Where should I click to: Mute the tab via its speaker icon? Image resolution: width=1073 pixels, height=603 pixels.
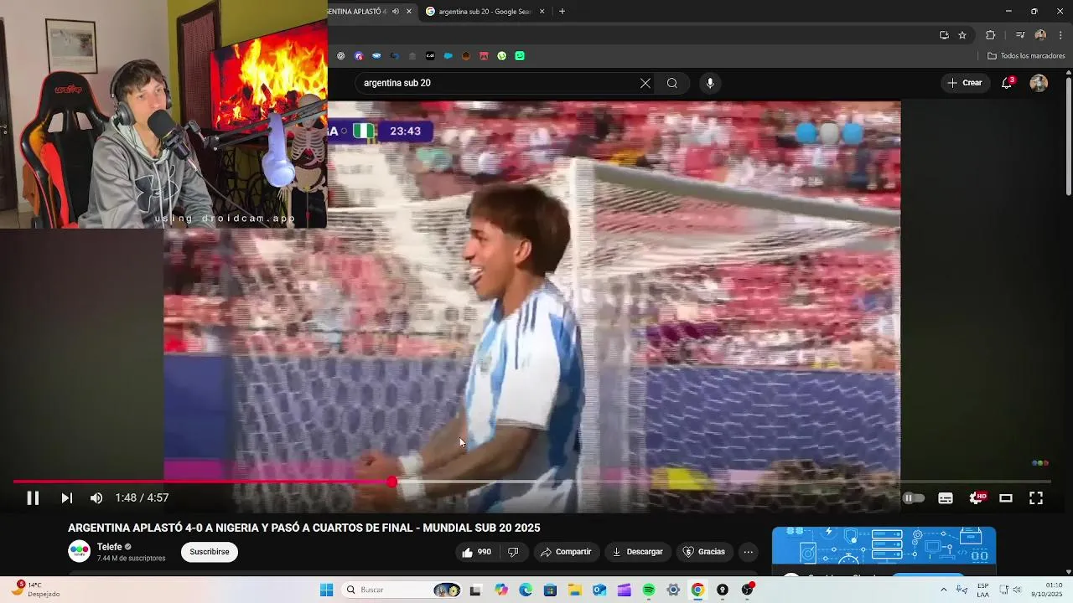point(395,12)
